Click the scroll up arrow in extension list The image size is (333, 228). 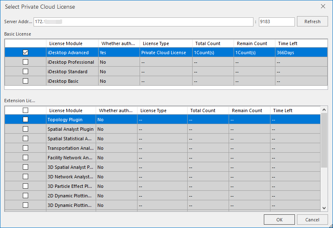324,110
